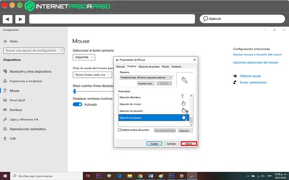
Task: Open Opciones adicionales del mouse link
Action: coord(255,62)
